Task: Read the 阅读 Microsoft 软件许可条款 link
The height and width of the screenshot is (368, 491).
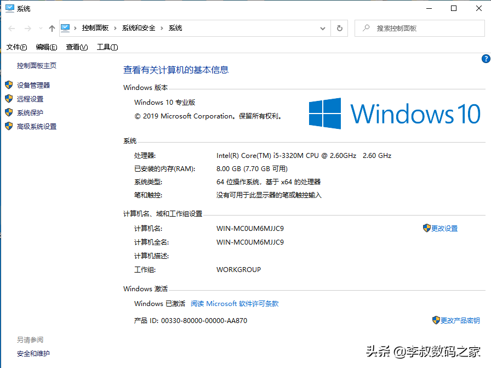Action: pos(235,304)
